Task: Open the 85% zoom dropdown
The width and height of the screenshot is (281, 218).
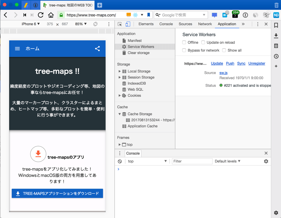Action: [81, 24]
